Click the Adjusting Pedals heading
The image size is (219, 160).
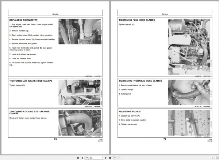click(130, 111)
